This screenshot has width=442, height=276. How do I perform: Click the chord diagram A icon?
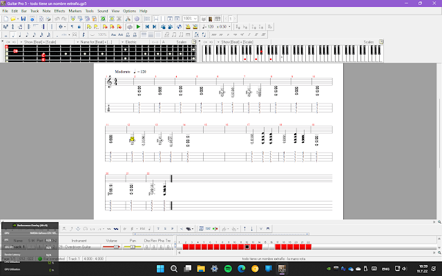click(x=201, y=229)
